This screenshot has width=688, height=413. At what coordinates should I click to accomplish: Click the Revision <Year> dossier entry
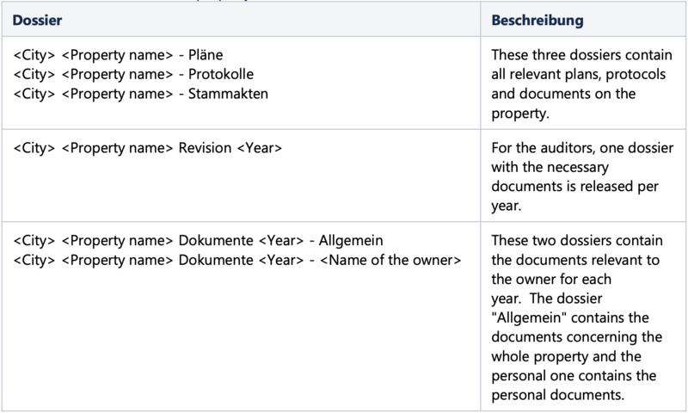(x=147, y=148)
